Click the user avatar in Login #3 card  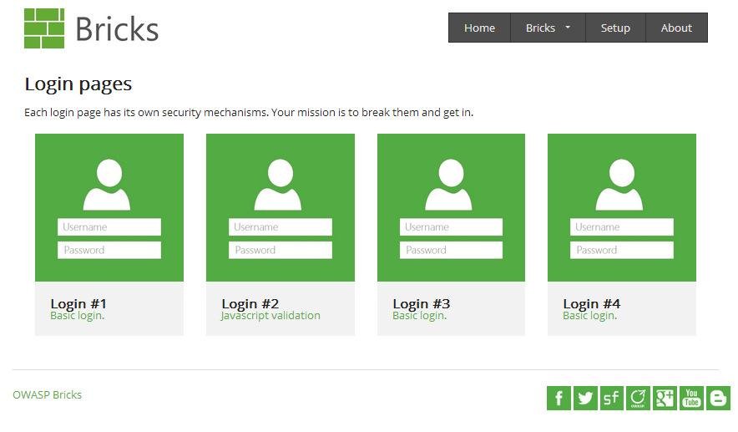click(x=449, y=185)
